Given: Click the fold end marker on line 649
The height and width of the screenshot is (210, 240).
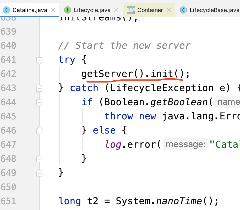Looking at the screenshot, I should click(39, 173).
